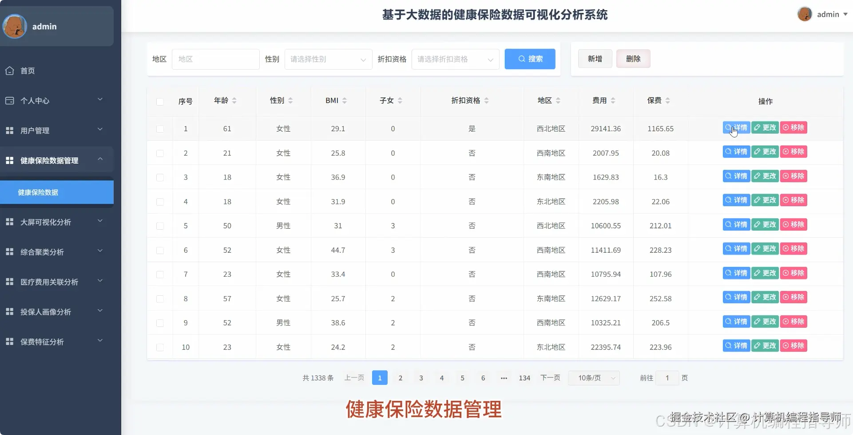853x435 pixels.
Task: Click 移除 remove button for row 10
Action: [793, 345]
